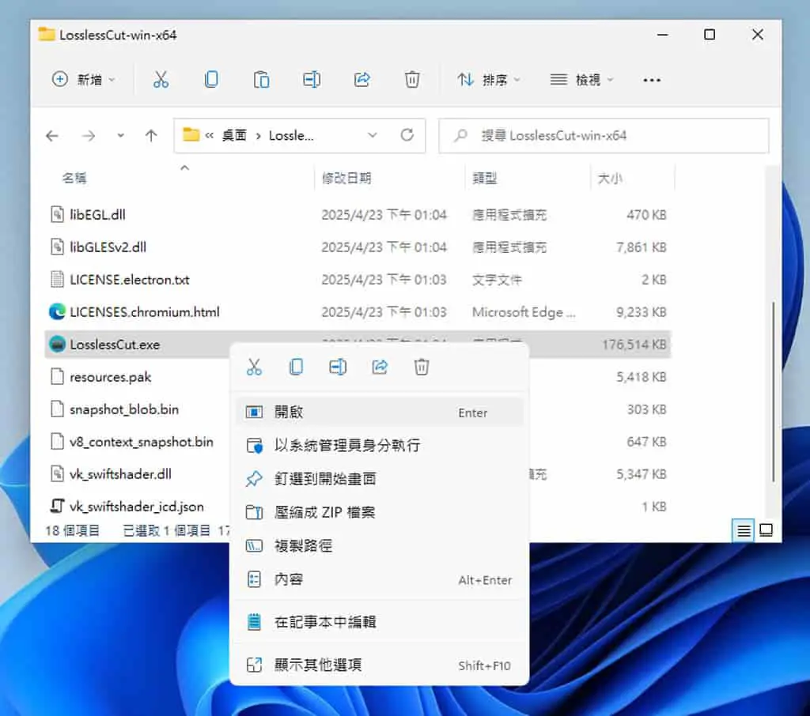Click the 9,233 KB size cell
Image resolution: width=810 pixels, height=716 pixels.
641,312
